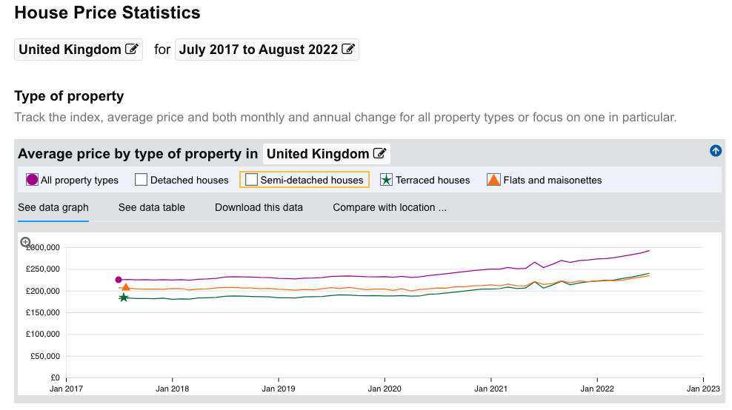Switch to the See data table tab
This screenshot has width=732, height=410.
click(x=152, y=207)
